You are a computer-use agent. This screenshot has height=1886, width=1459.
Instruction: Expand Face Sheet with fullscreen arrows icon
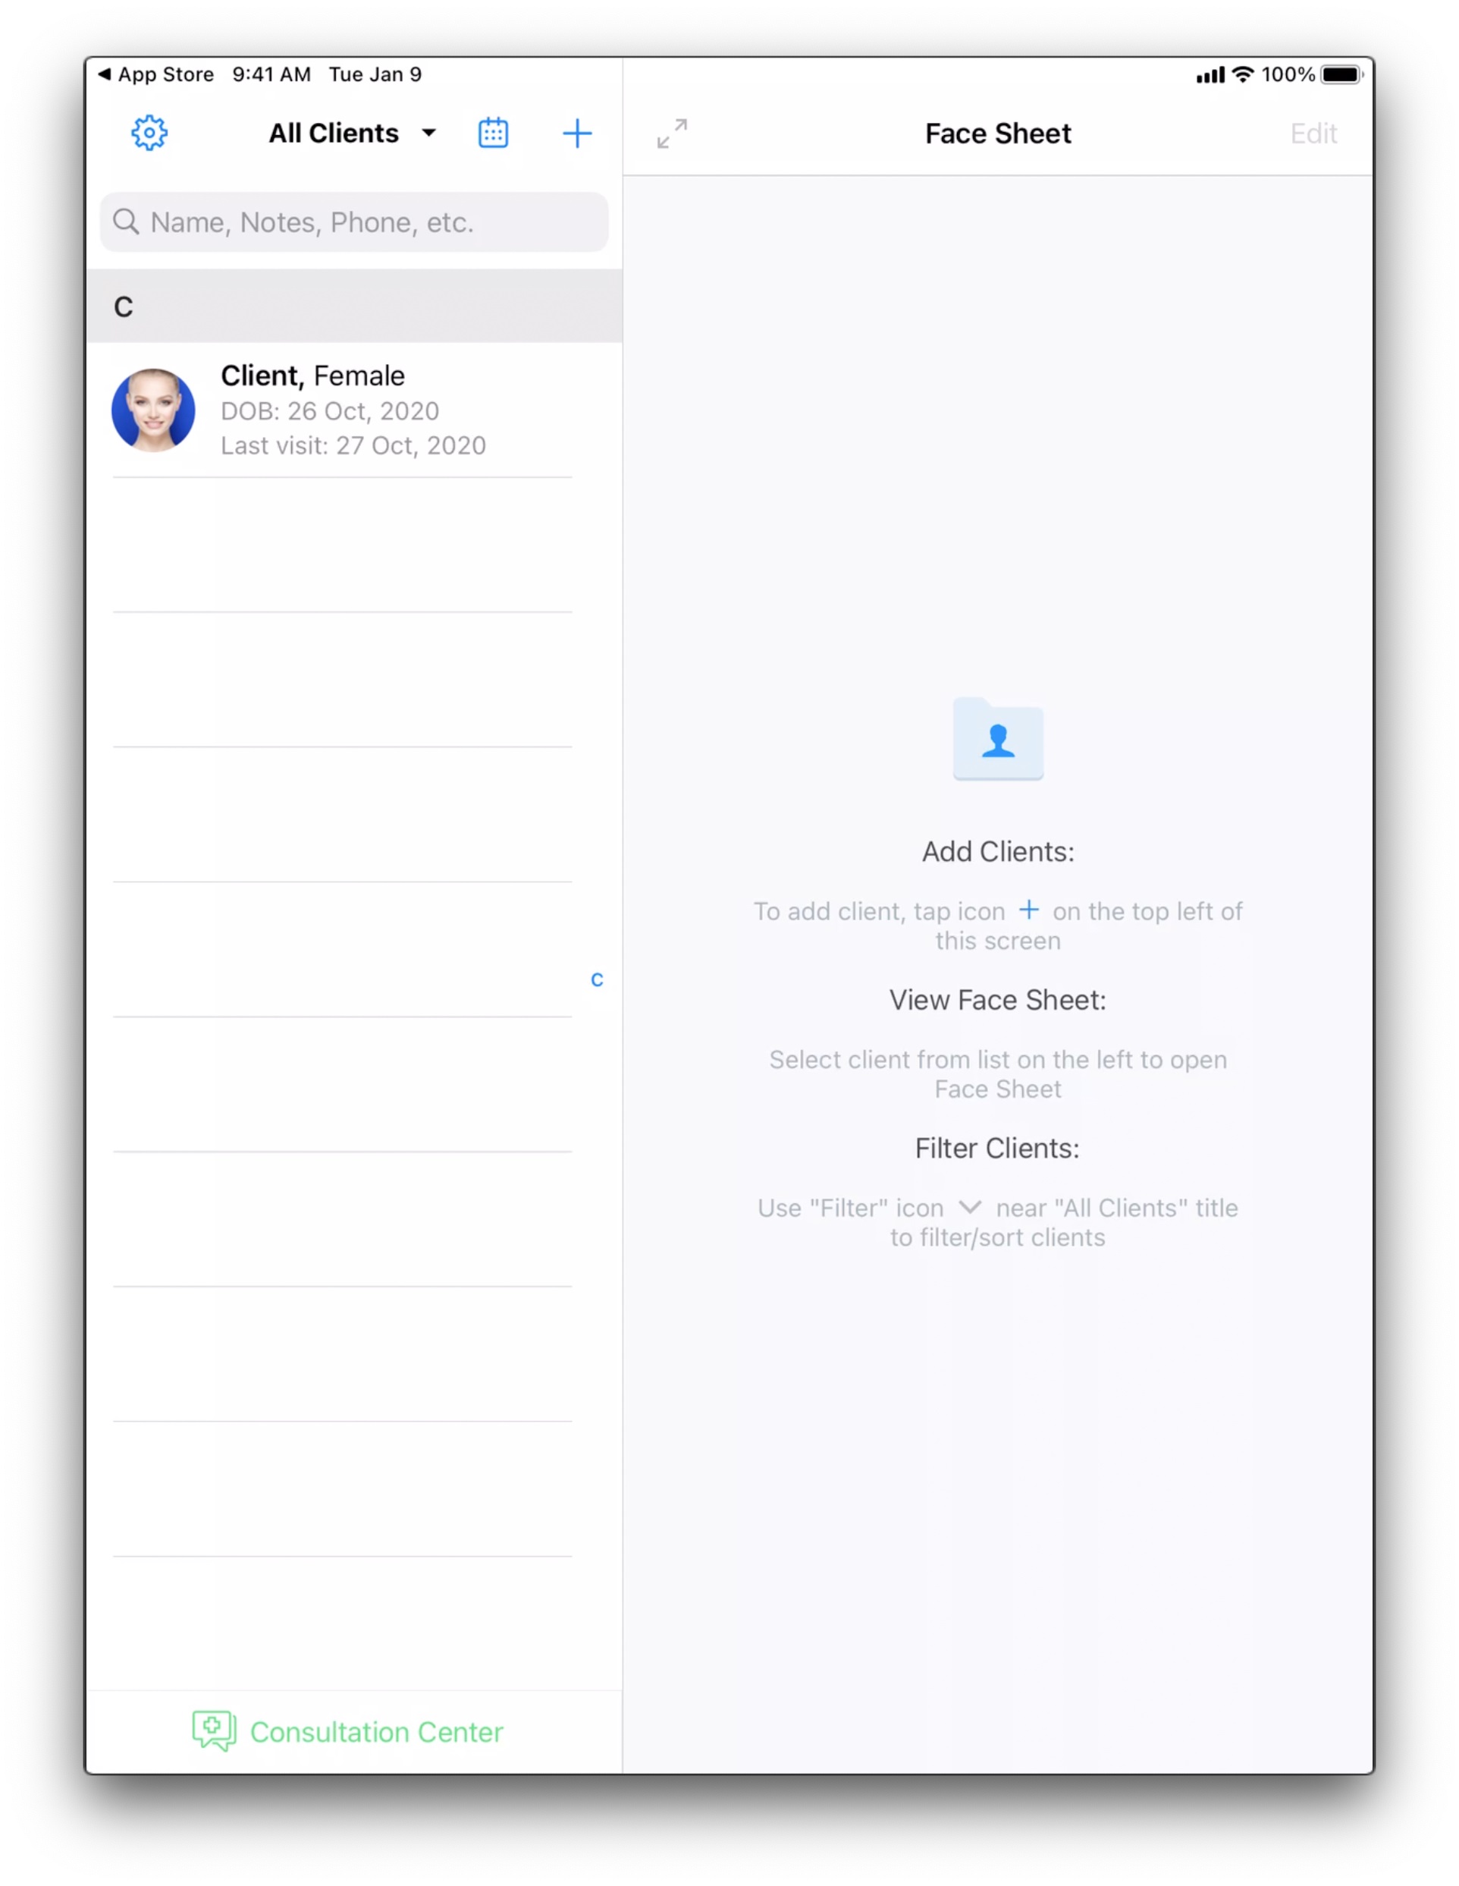click(672, 134)
